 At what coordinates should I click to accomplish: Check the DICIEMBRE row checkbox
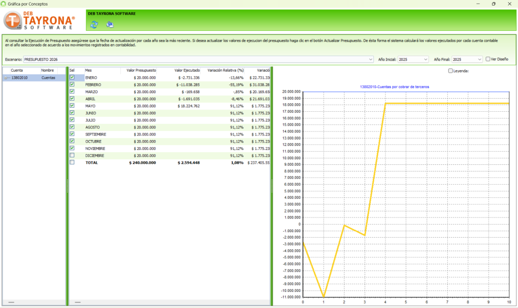tap(72, 155)
